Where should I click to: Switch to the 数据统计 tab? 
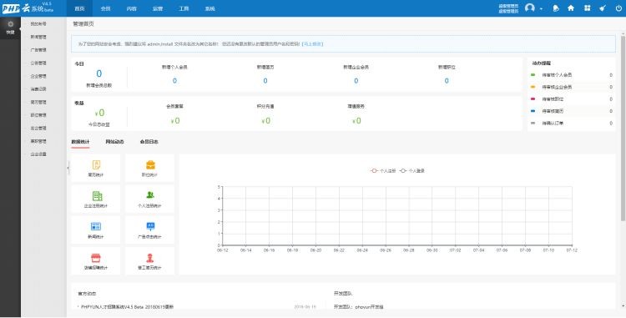(80, 142)
